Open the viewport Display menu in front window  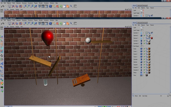(17, 27)
